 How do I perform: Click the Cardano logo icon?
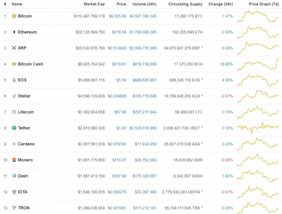(x=14, y=144)
